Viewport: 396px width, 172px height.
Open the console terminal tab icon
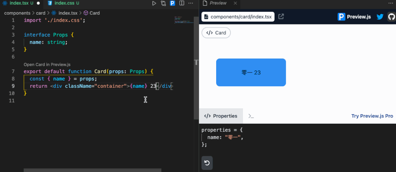tap(251, 116)
